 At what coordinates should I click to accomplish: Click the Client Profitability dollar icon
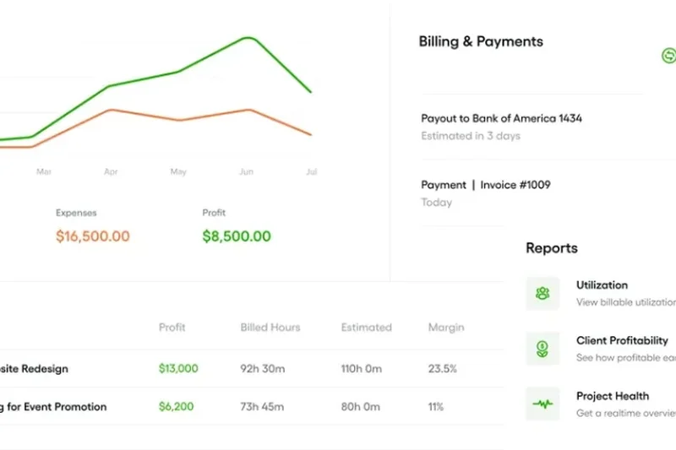pos(542,349)
